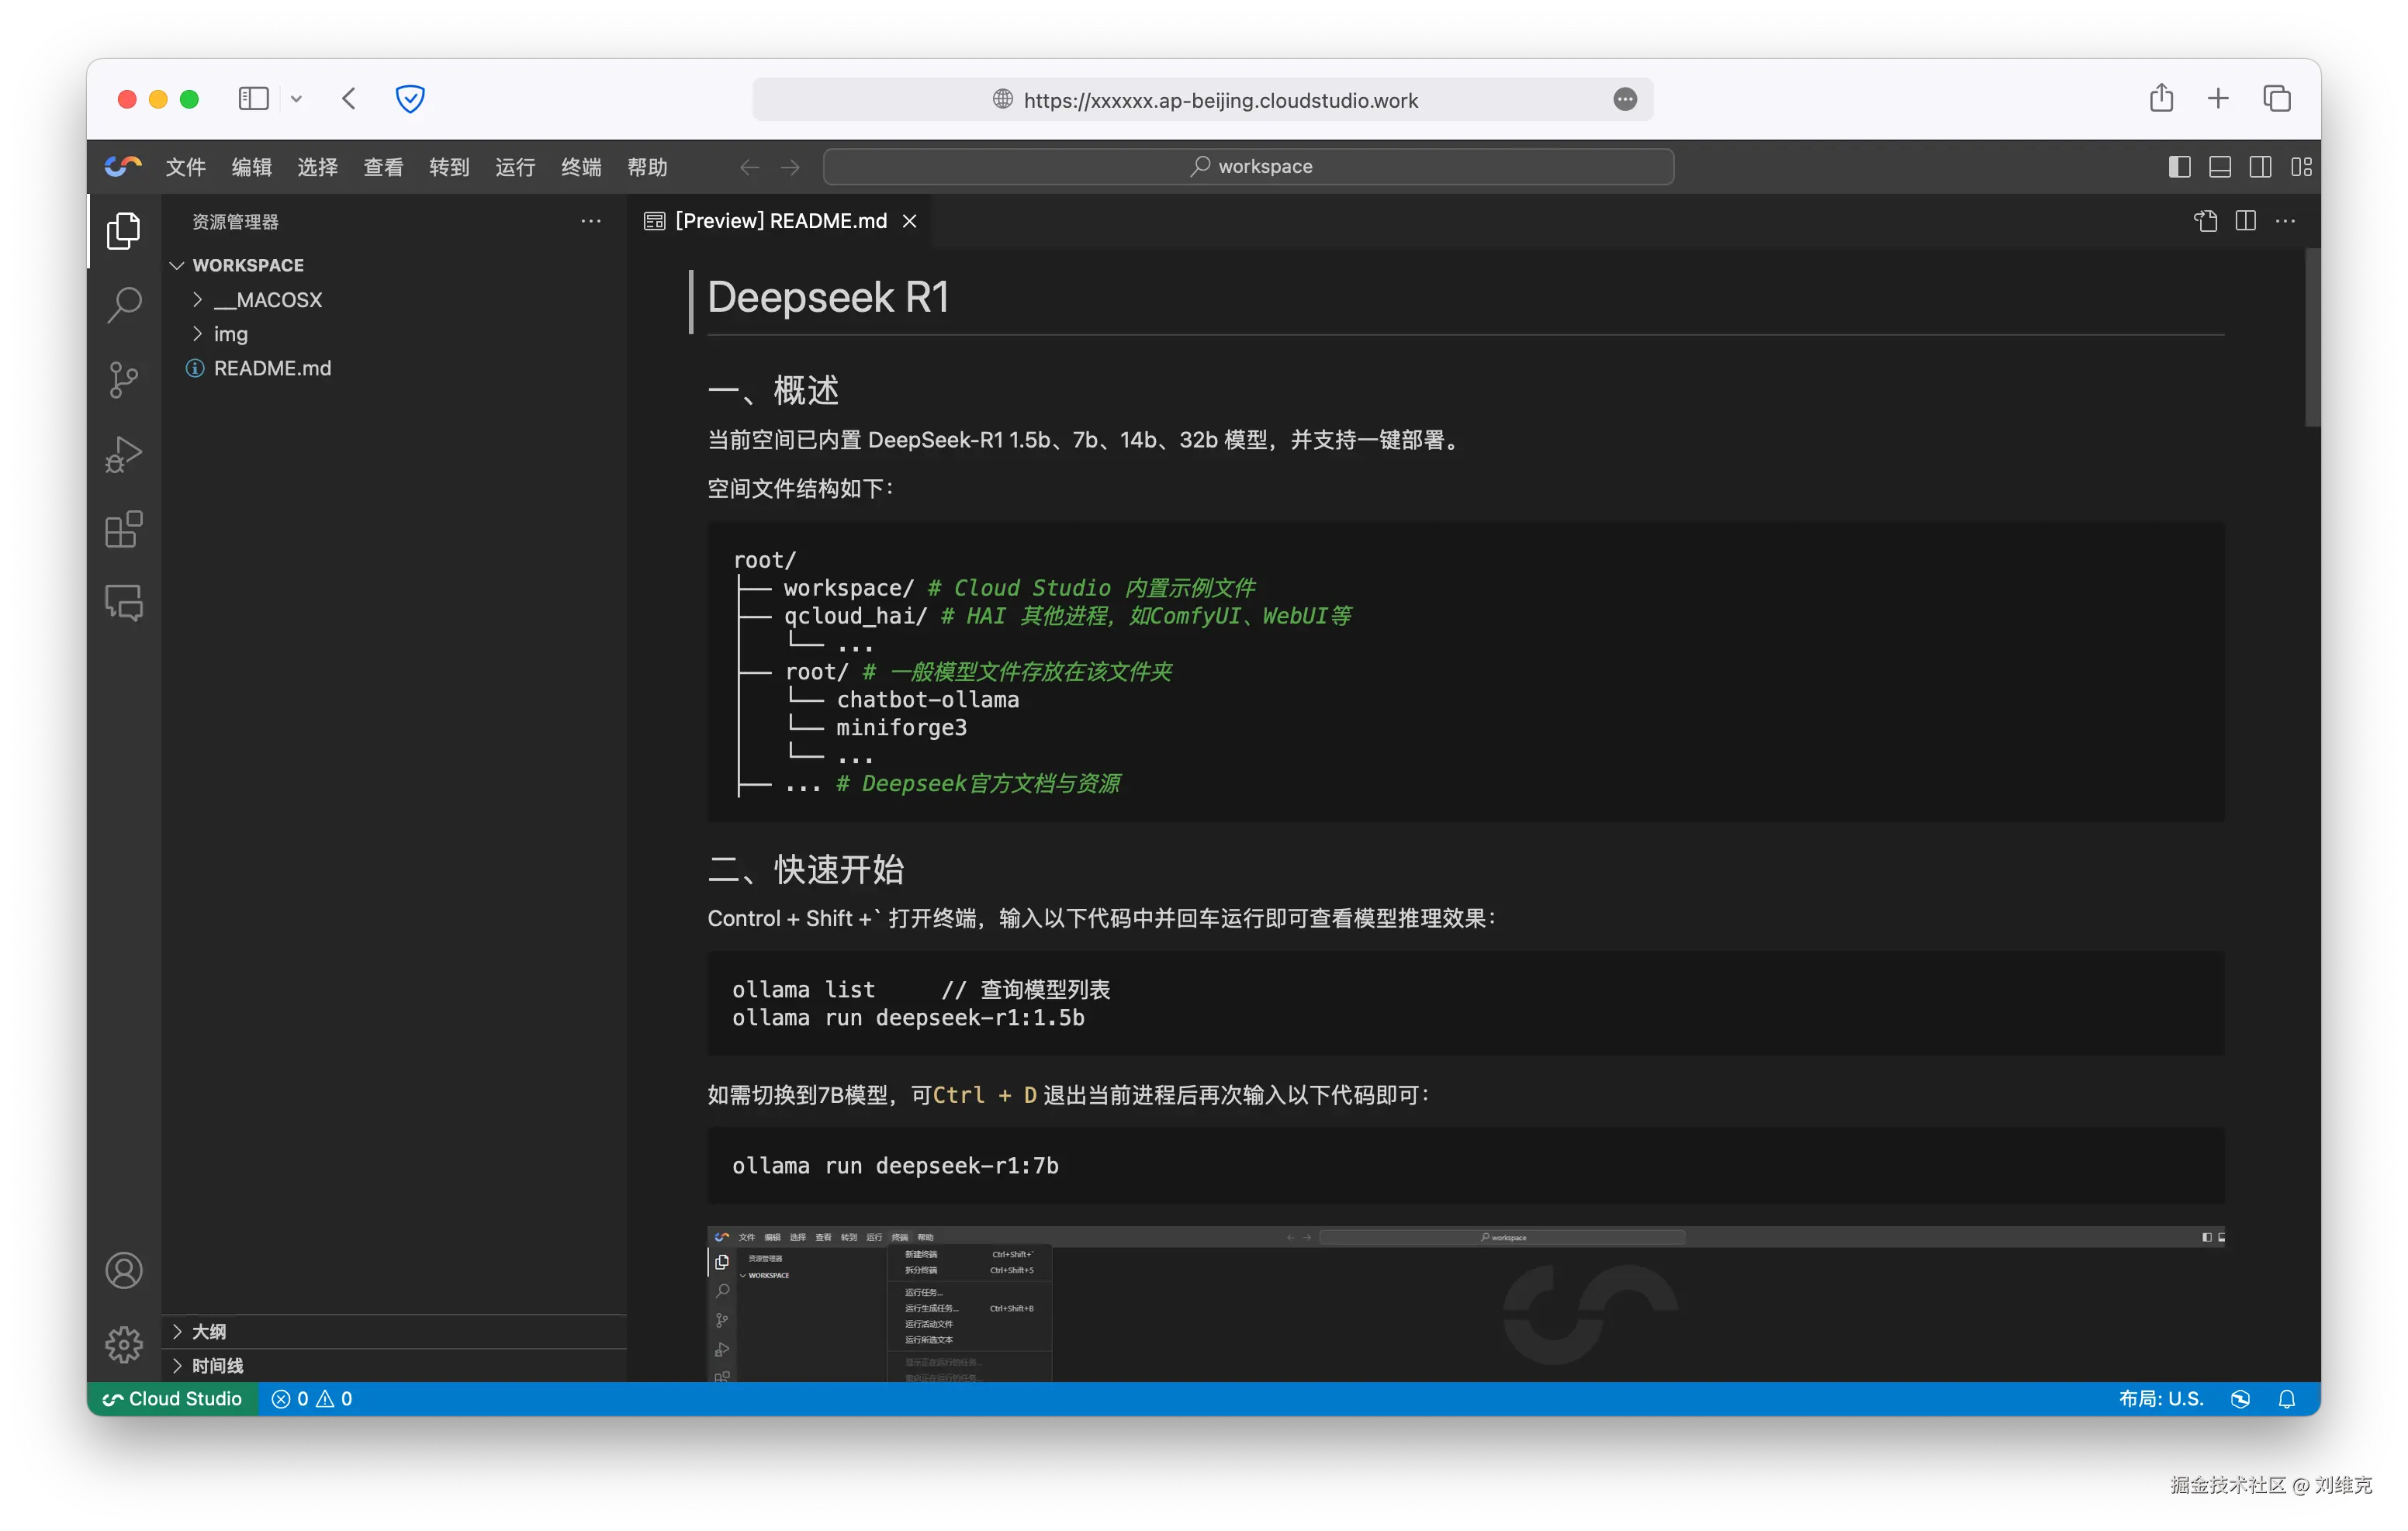
Task: Open the Run and Debug view
Action: click(124, 455)
